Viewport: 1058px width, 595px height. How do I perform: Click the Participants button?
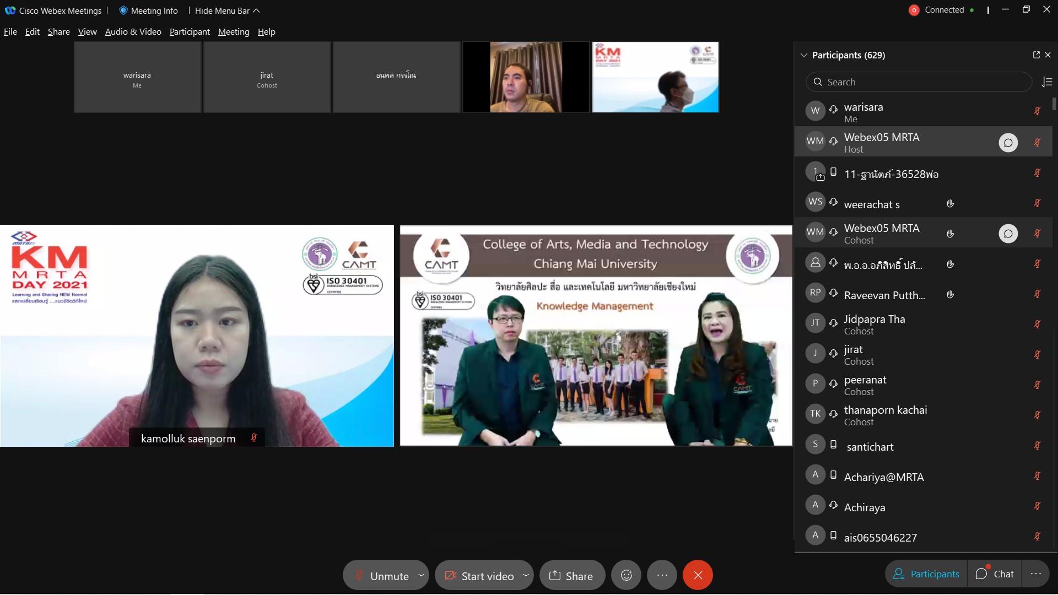tap(926, 573)
